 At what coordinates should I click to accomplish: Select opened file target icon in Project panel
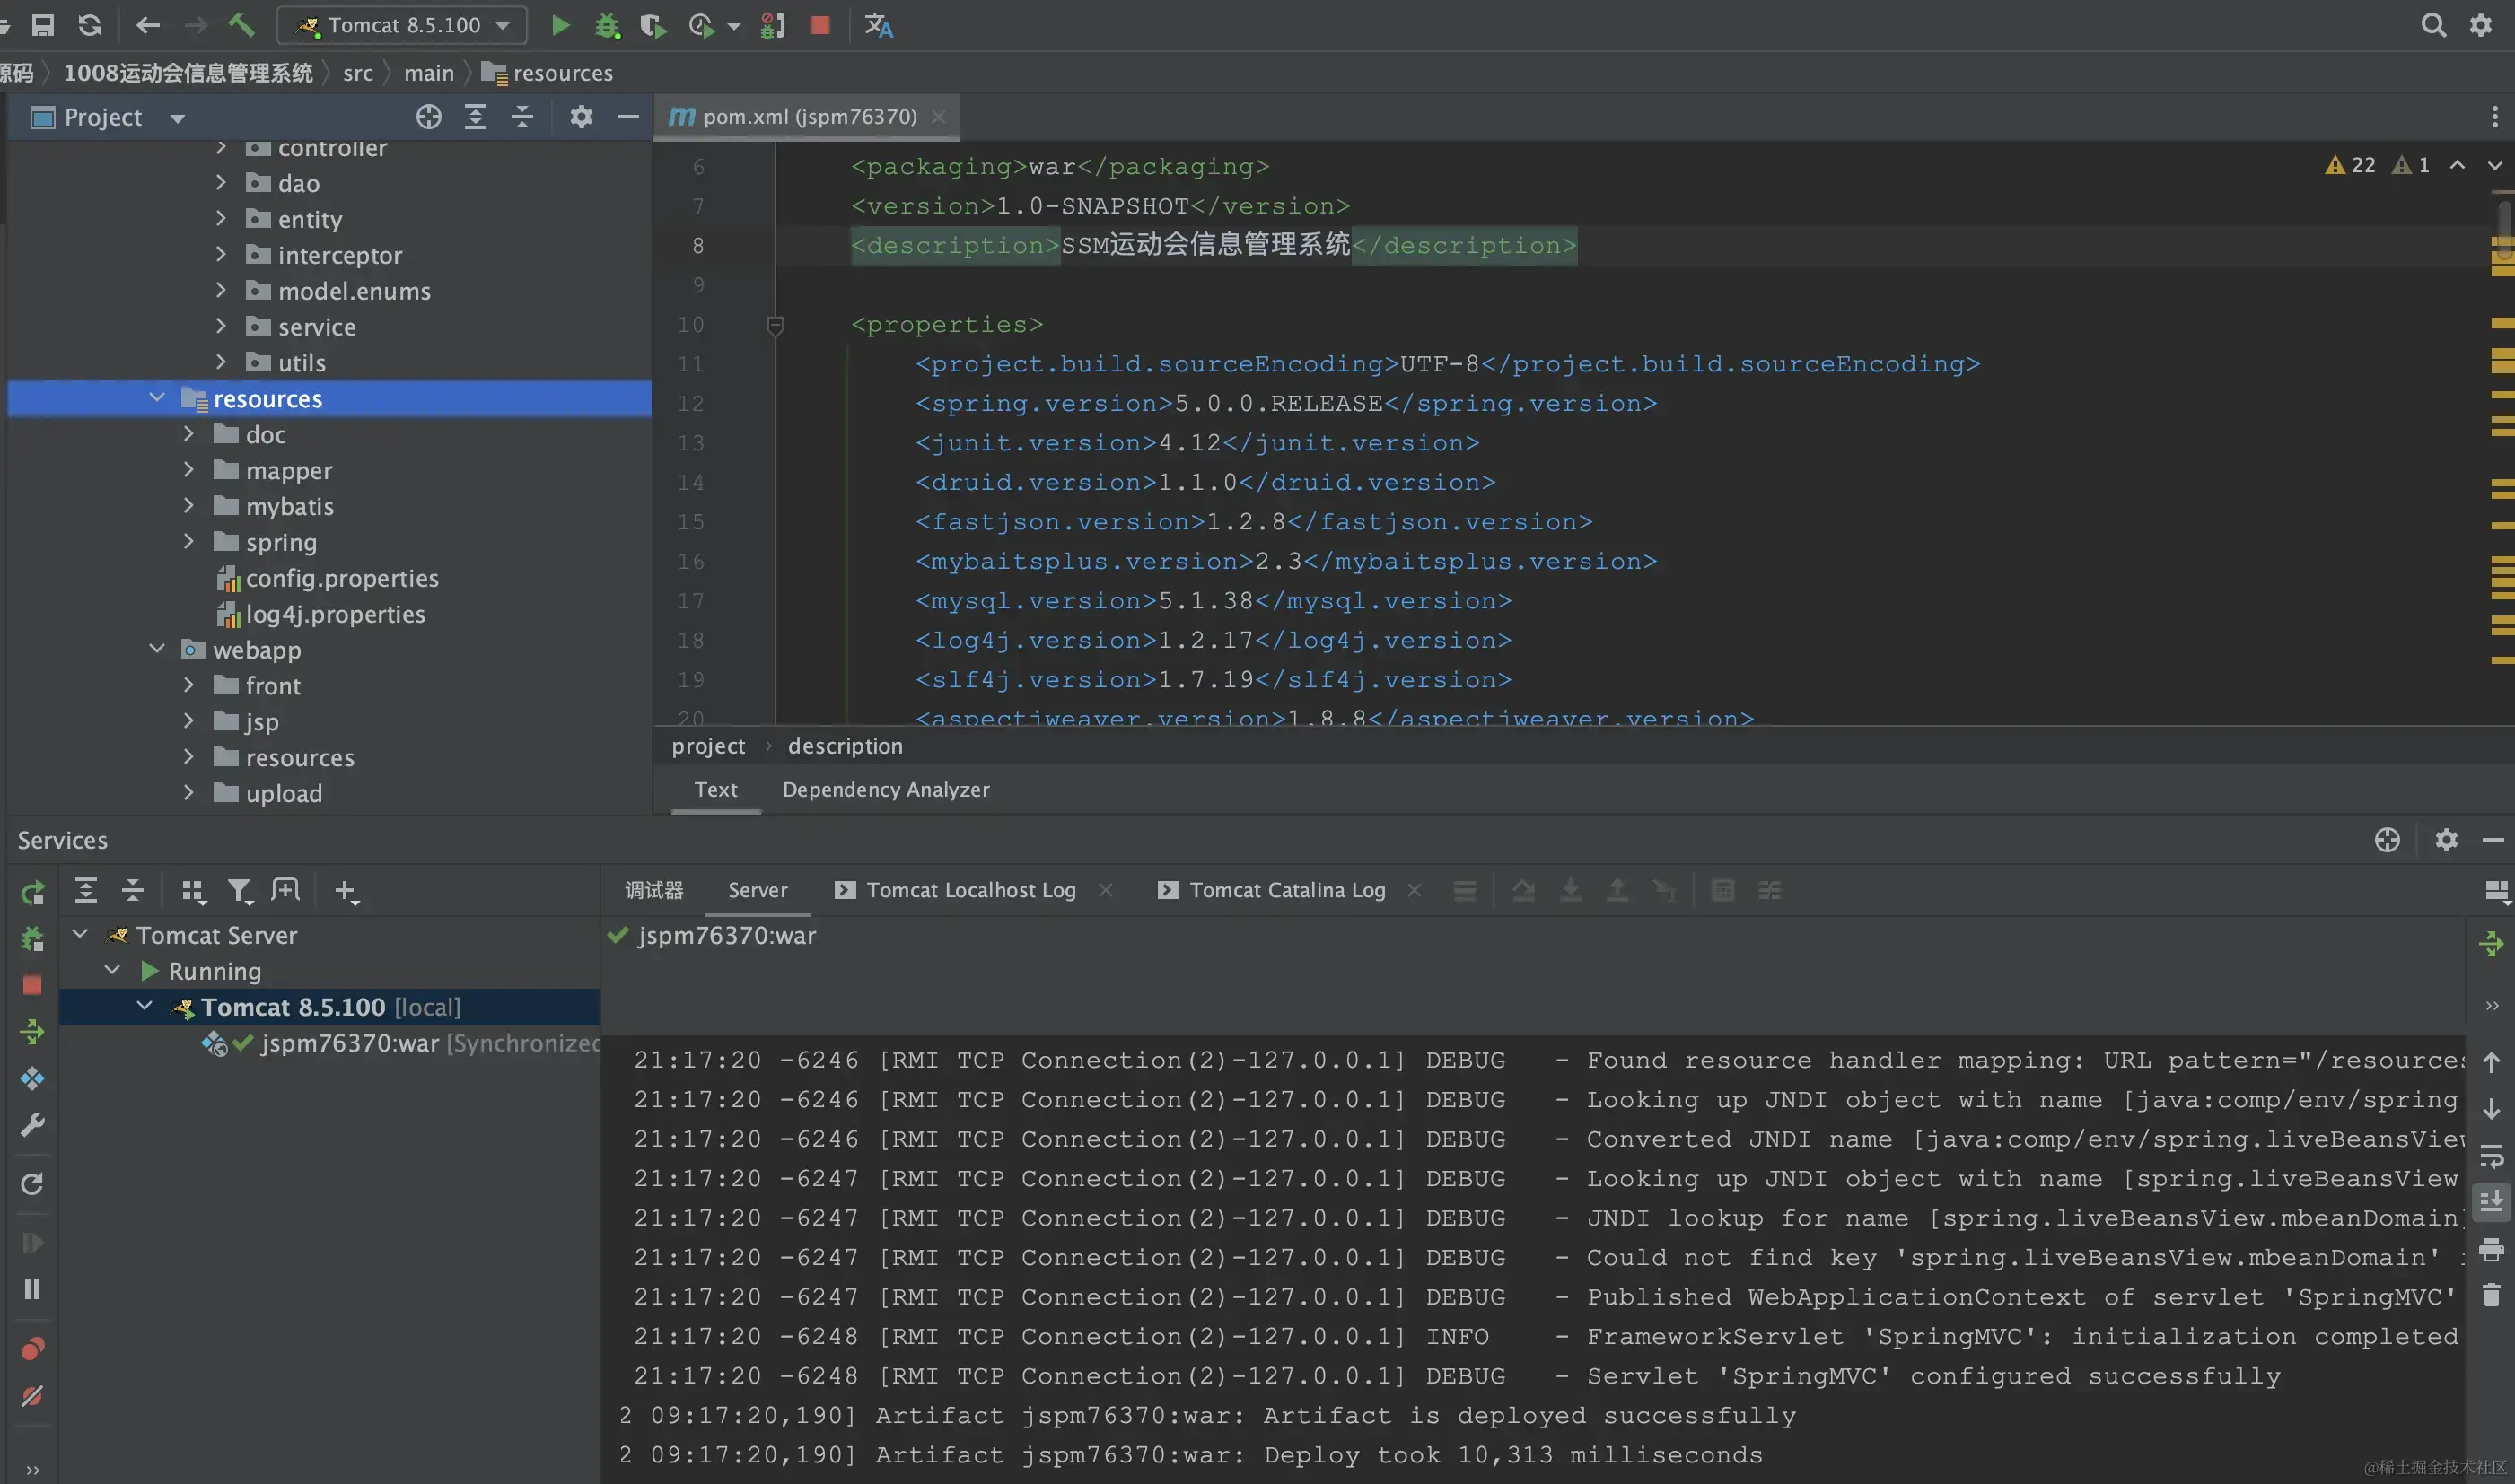428,117
